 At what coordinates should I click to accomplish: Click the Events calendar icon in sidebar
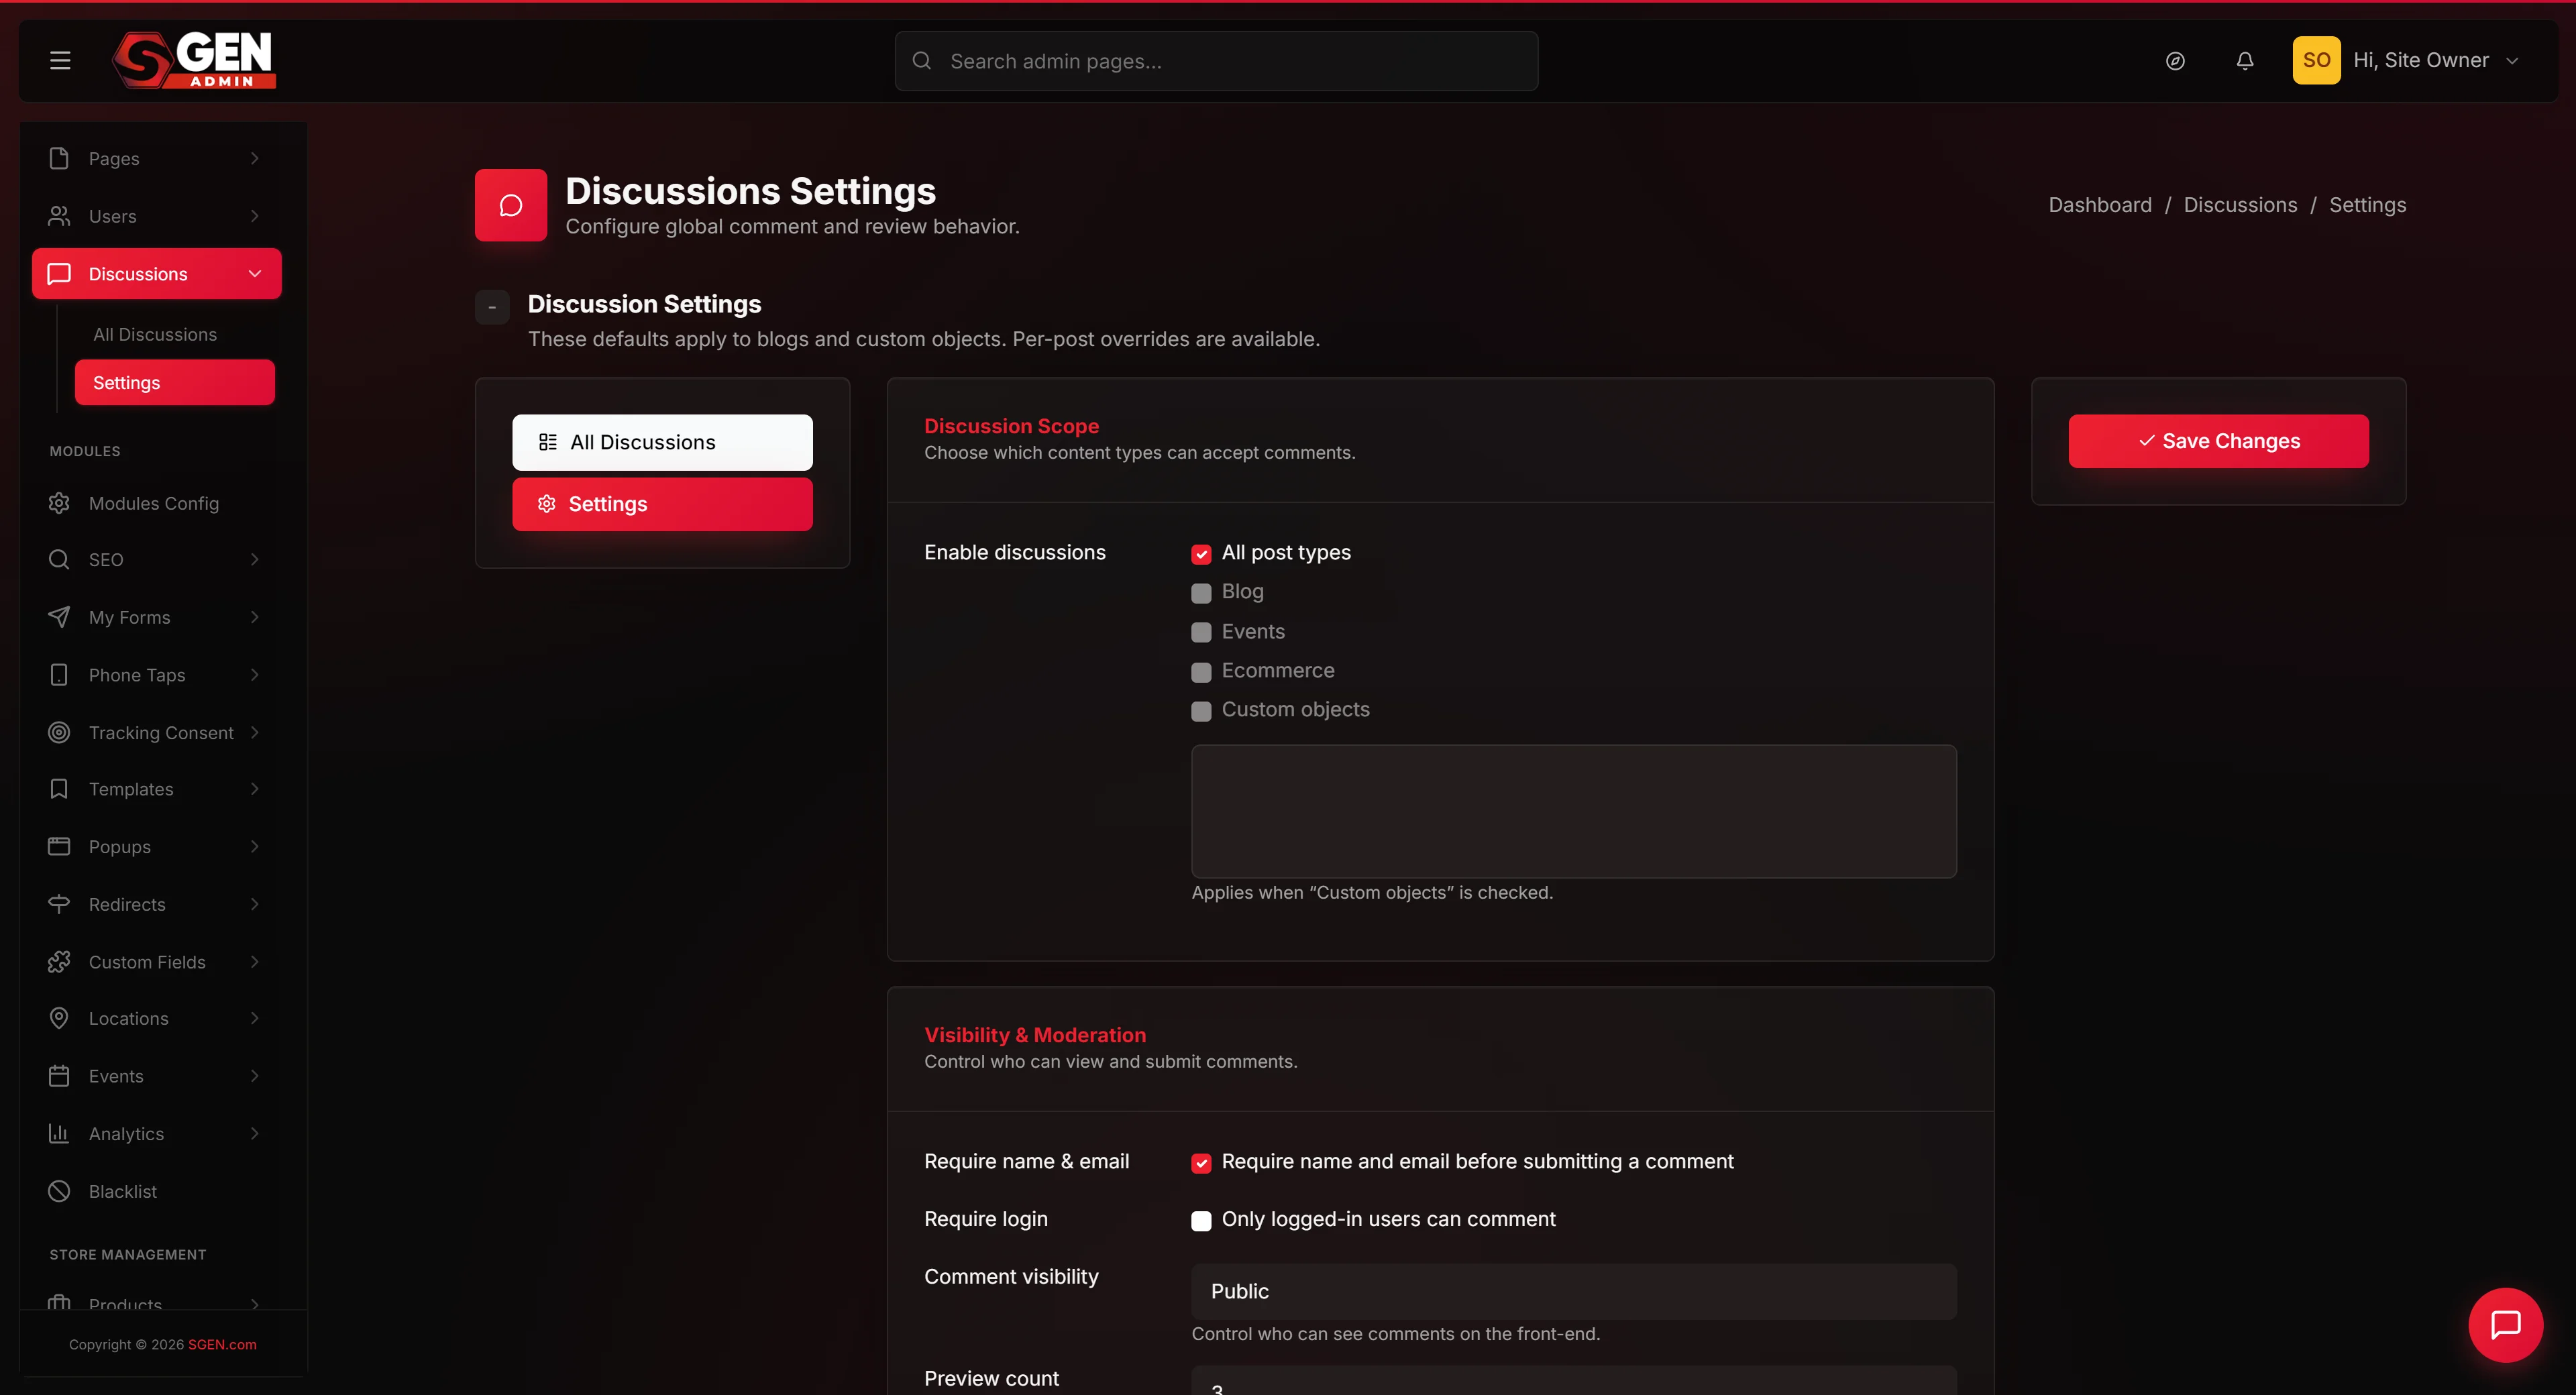click(x=59, y=1076)
